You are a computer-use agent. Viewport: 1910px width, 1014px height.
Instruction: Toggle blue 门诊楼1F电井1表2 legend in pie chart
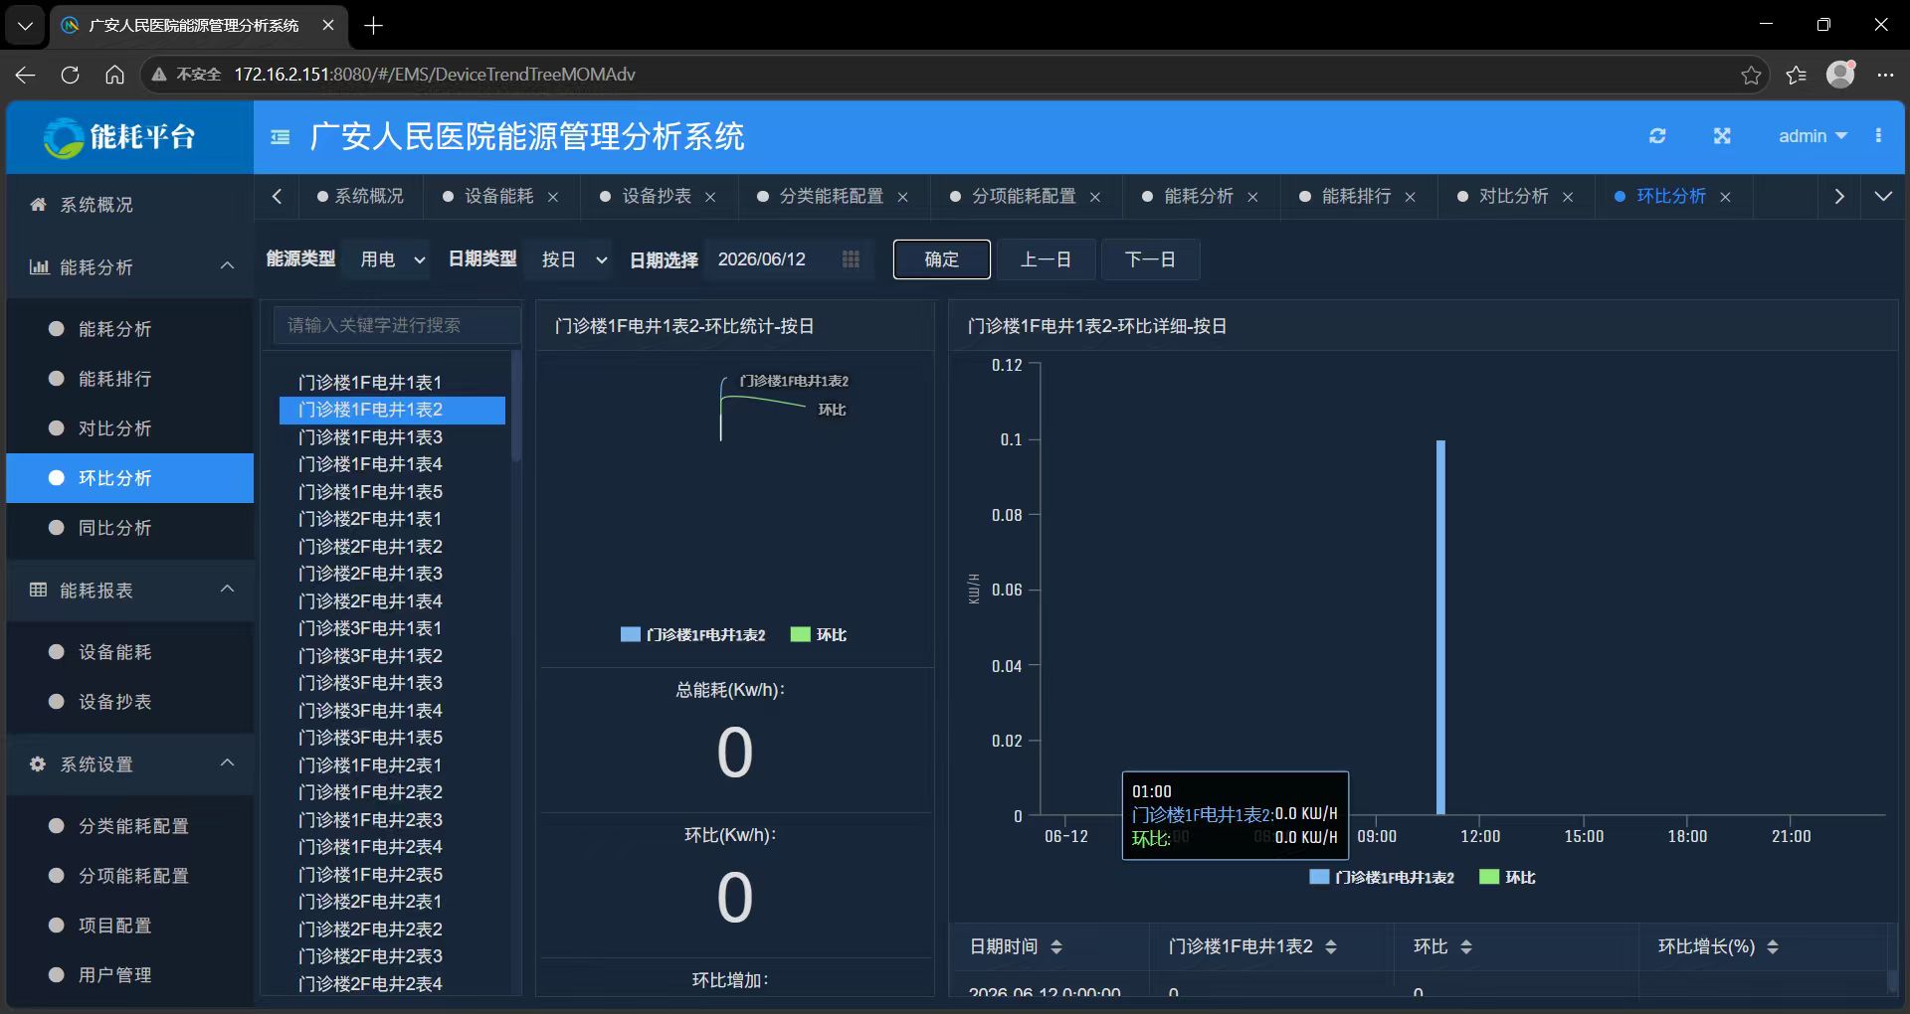[693, 634]
